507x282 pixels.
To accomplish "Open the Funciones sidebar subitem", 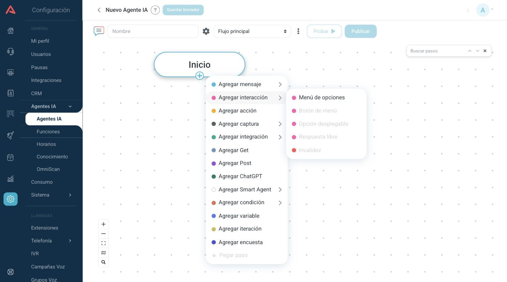I will pyautogui.click(x=48, y=132).
